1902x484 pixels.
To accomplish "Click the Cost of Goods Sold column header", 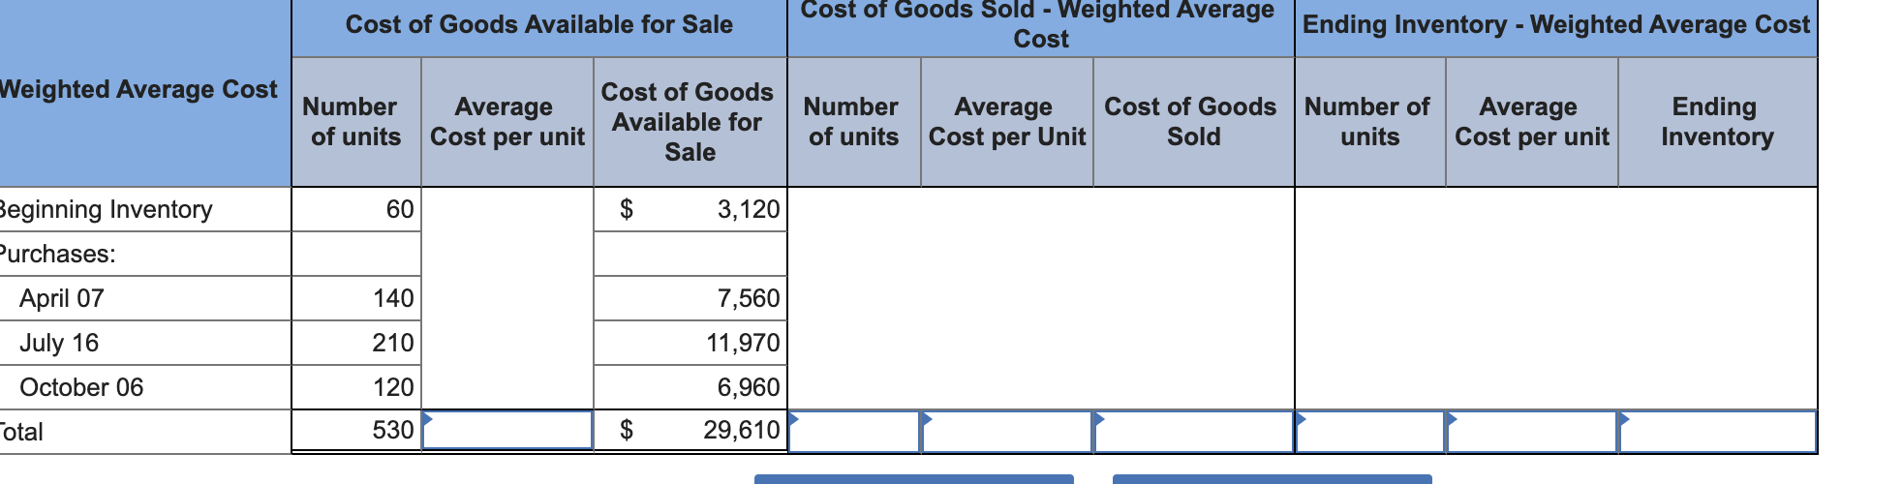I will pyautogui.click(x=1194, y=122).
